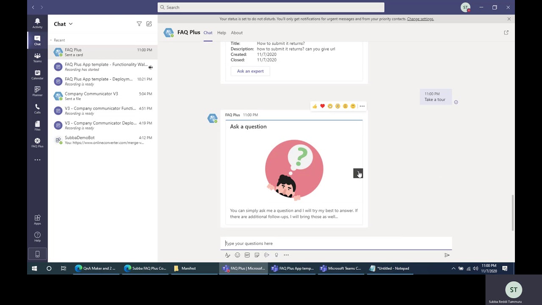Open the Windows Start menu

[34, 268]
